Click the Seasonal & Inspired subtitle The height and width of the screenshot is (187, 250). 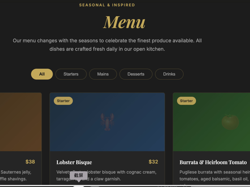(107, 5)
